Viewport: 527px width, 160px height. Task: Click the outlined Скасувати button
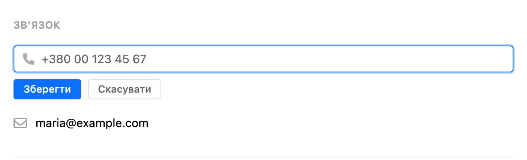click(125, 89)
